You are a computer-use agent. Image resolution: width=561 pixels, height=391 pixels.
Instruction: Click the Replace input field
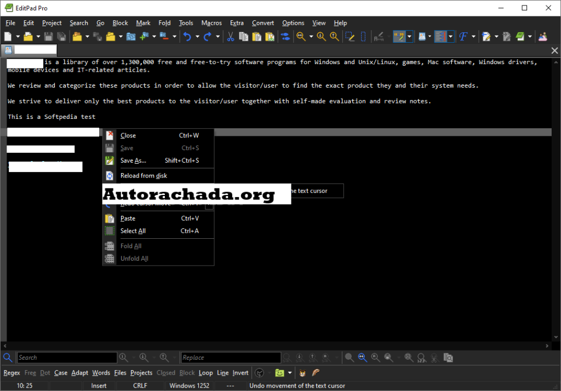pyautogui.click(x=231, y=358)
